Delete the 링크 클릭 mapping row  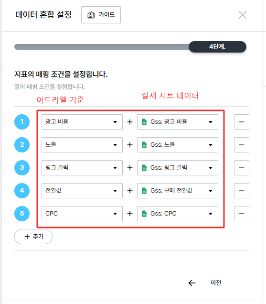pyautogui.click(x=241, y=168)
